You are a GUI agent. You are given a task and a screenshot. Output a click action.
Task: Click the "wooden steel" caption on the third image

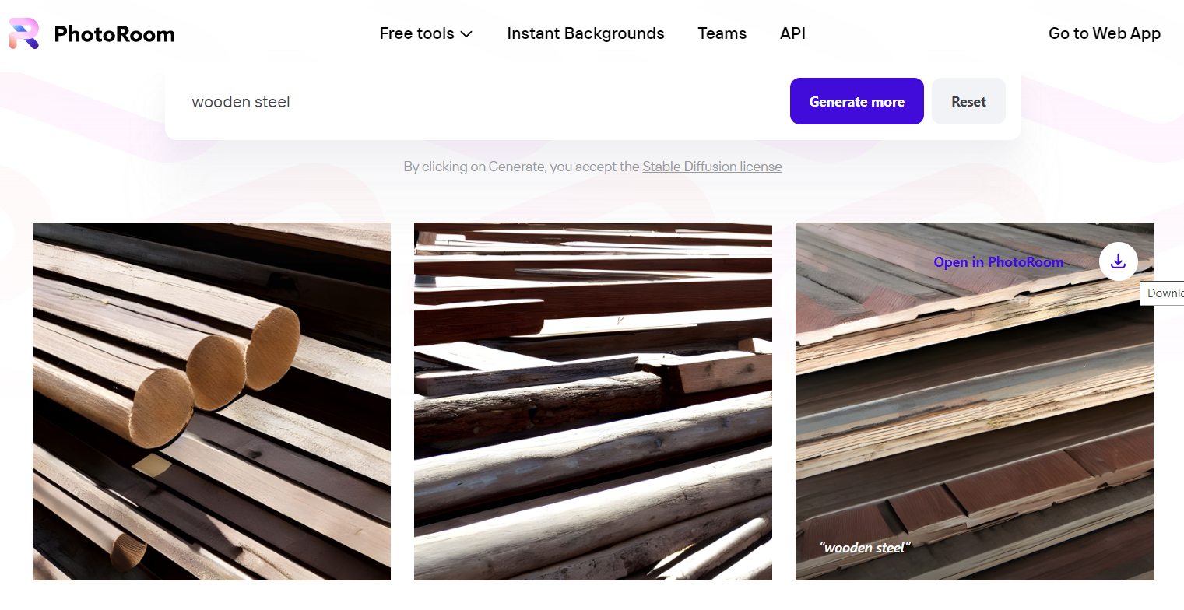[x=864, y=548]
